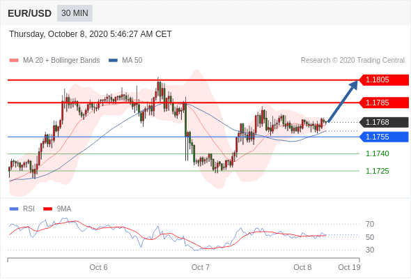This screenshot has width=411, height=279.
Task: Click the RSI legend text
Action: [29, 209]
